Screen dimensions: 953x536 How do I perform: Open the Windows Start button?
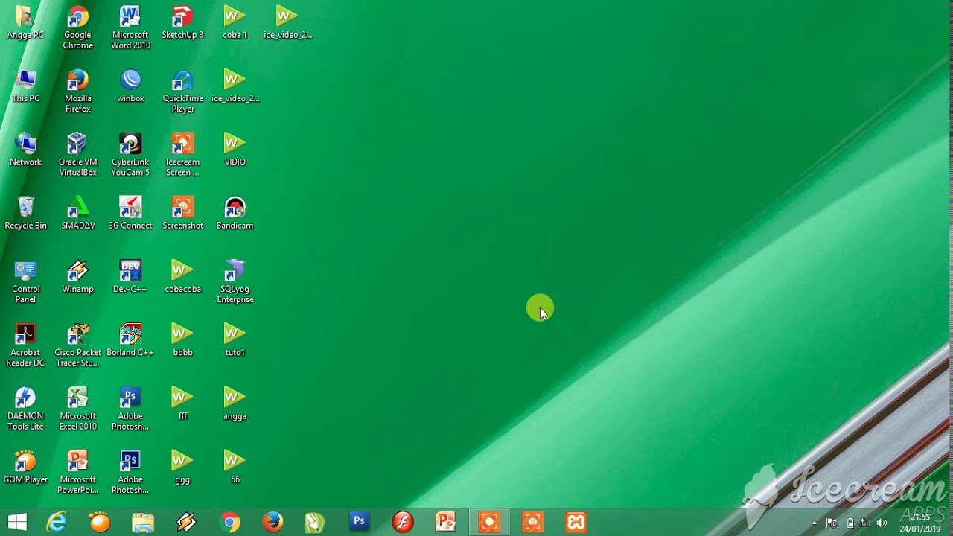pos(17,522)
